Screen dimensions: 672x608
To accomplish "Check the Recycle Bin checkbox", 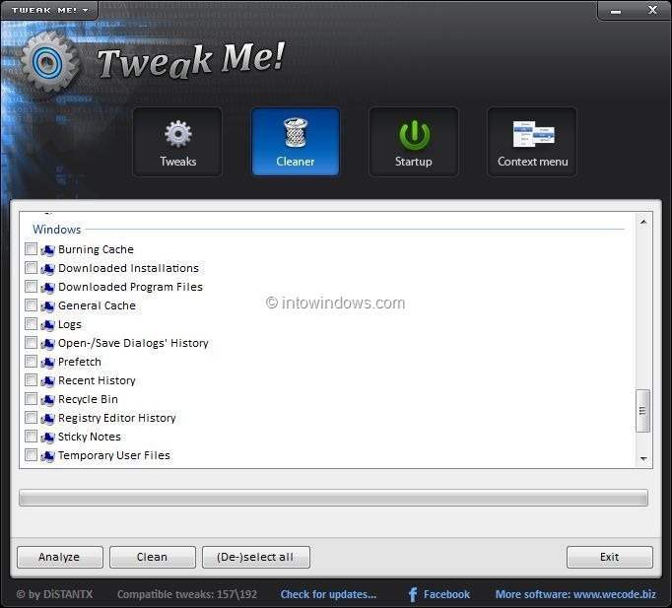I will [x=31, y=399].
